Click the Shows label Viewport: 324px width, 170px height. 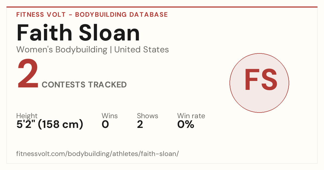147,116
